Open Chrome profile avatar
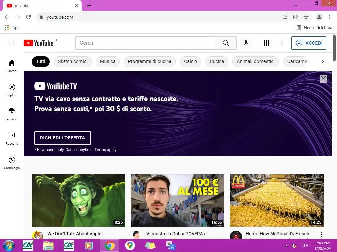This screenshot has width=337, height=252. click(x=319, y=17)
